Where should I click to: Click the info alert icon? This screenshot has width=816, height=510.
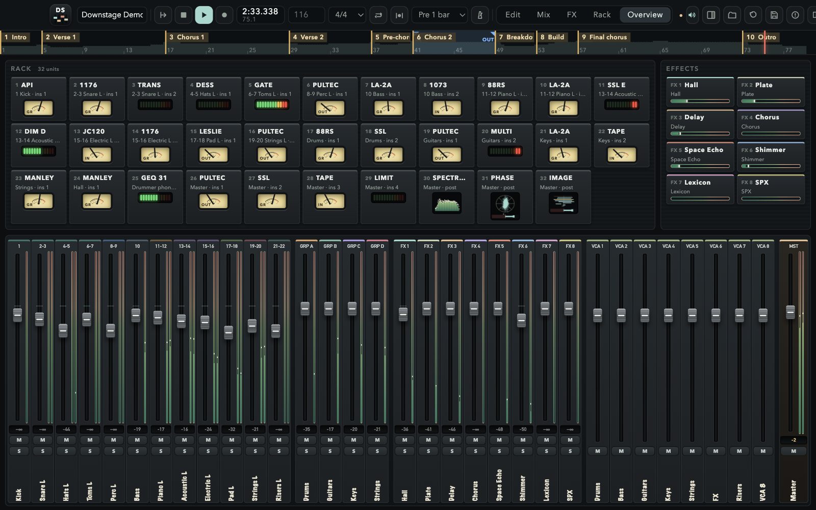[795, 15]
